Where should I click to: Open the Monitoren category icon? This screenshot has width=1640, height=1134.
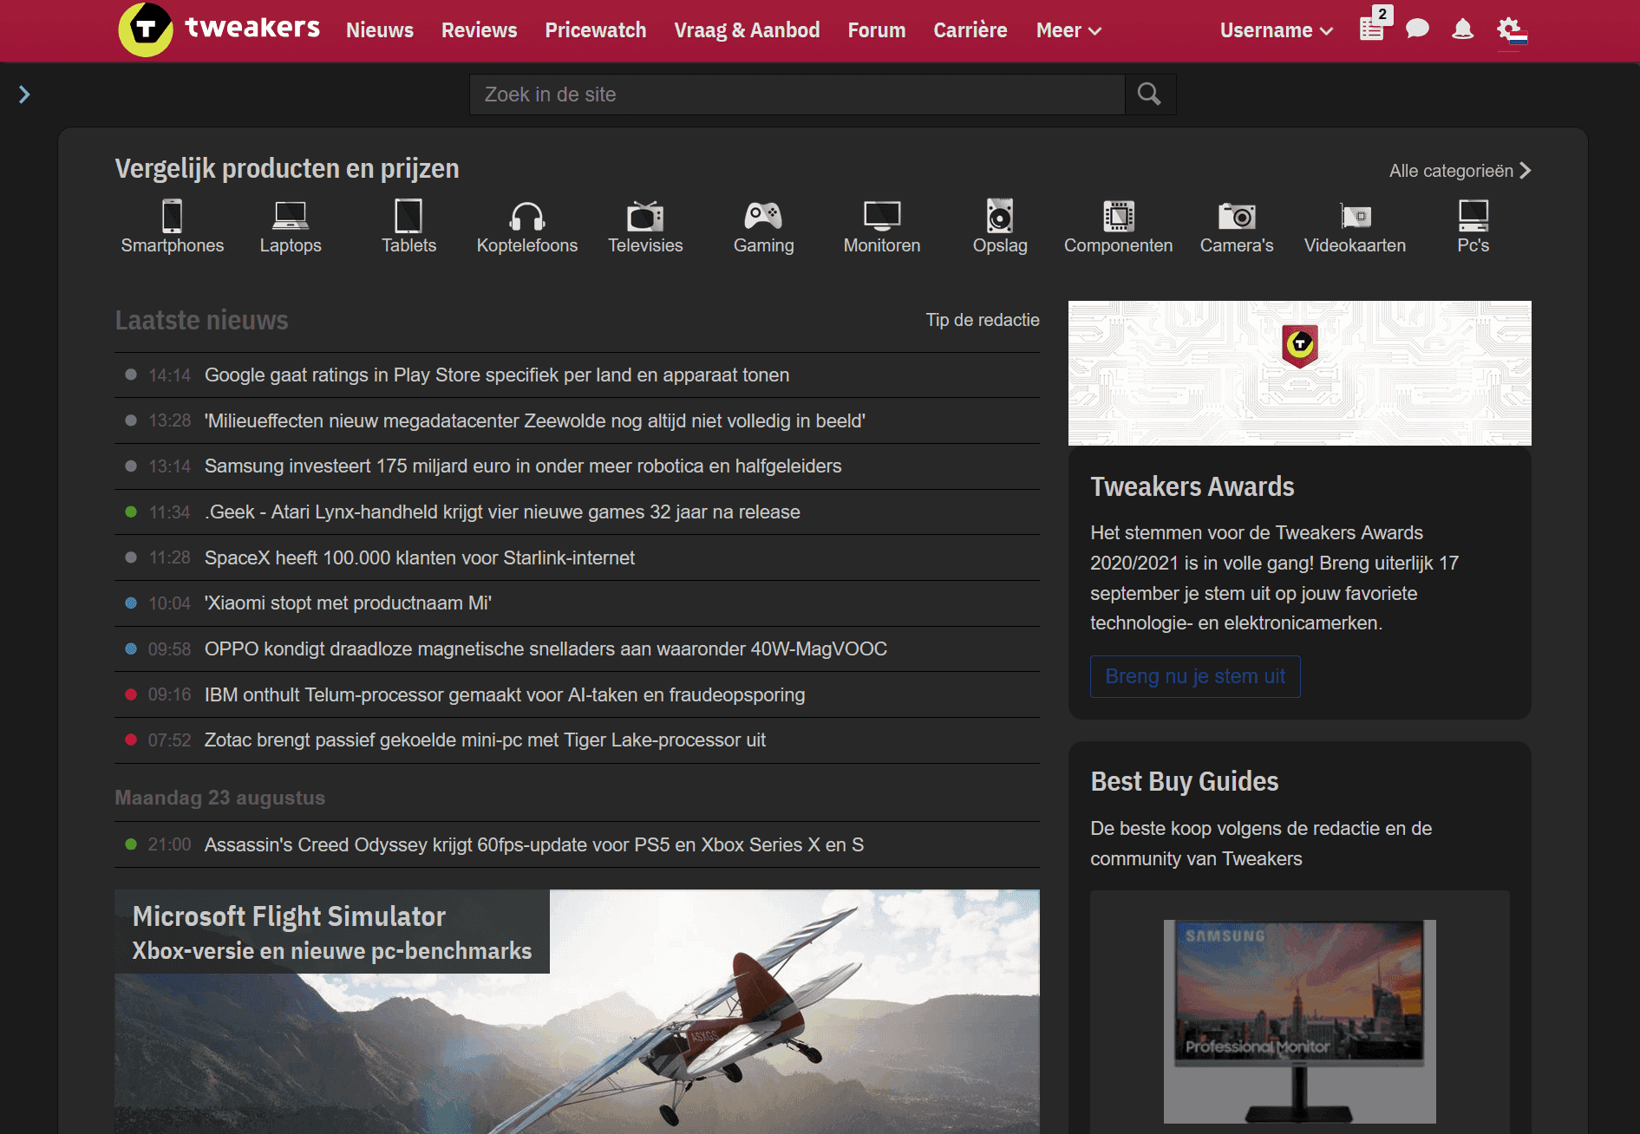coord(882,216)
